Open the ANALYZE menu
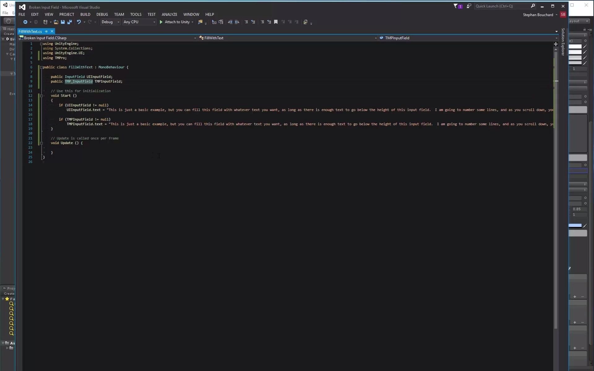This screenshot has height=371, width=594. click(169, 14)
